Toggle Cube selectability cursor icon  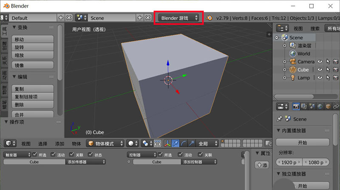coord(328,70)
